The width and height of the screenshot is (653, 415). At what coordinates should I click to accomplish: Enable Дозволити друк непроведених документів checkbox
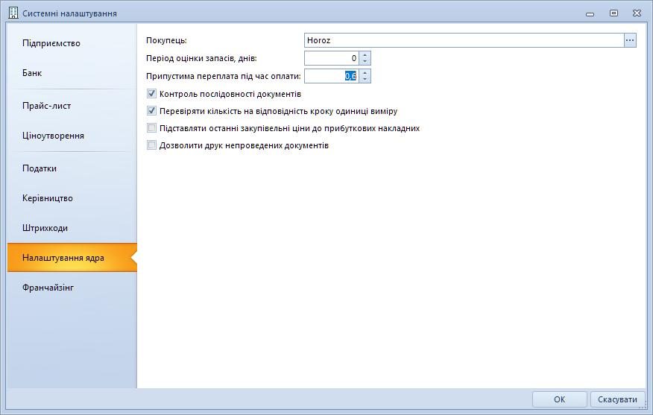click(152, 146)
